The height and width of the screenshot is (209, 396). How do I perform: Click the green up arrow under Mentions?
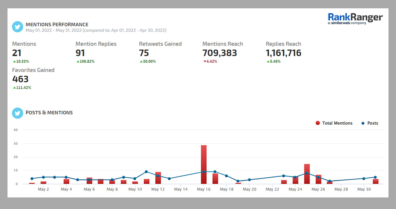14,62
